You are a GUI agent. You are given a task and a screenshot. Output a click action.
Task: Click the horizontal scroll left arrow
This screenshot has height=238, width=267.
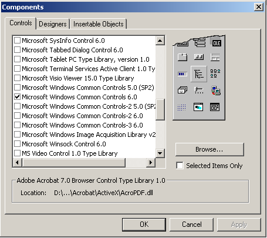[18, 163]
